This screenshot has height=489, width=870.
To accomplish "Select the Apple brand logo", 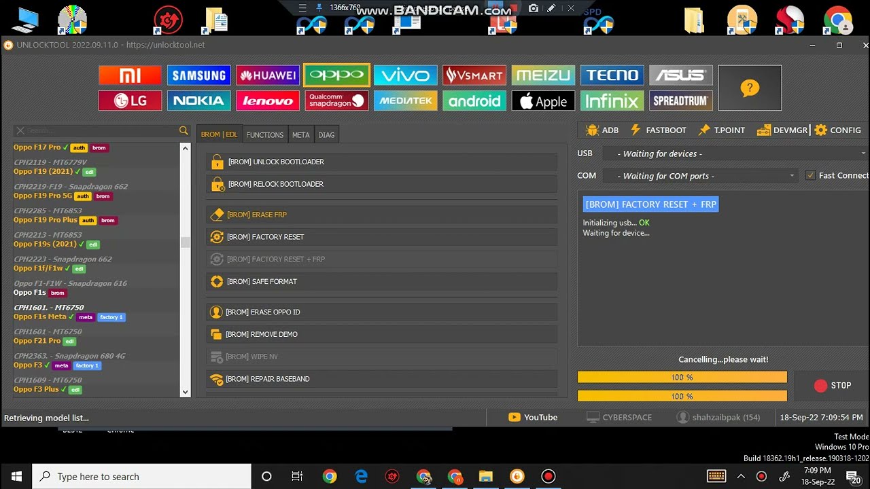I will pyautogui.click(x=543, y=101).
